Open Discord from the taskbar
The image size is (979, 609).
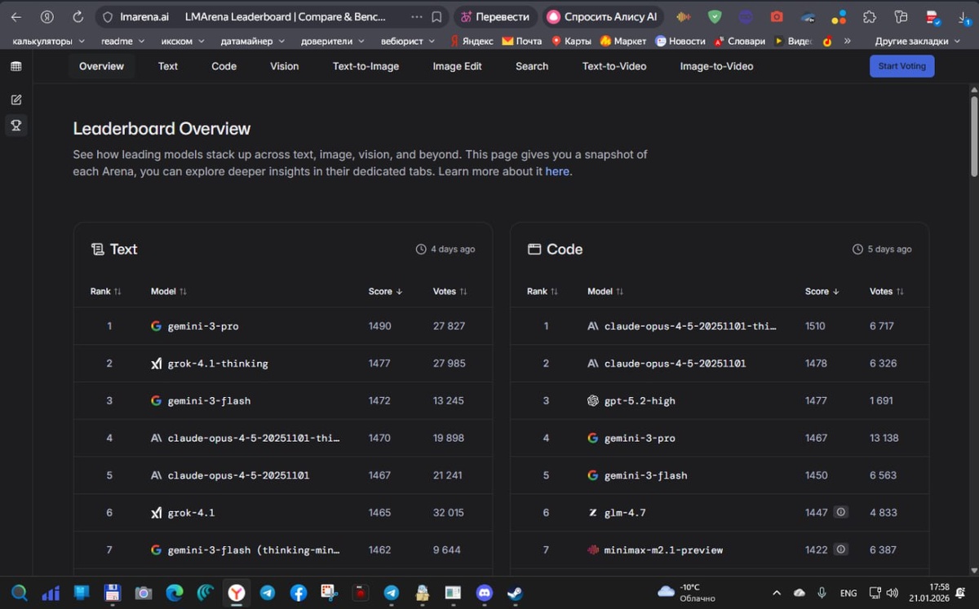(484, 593)
